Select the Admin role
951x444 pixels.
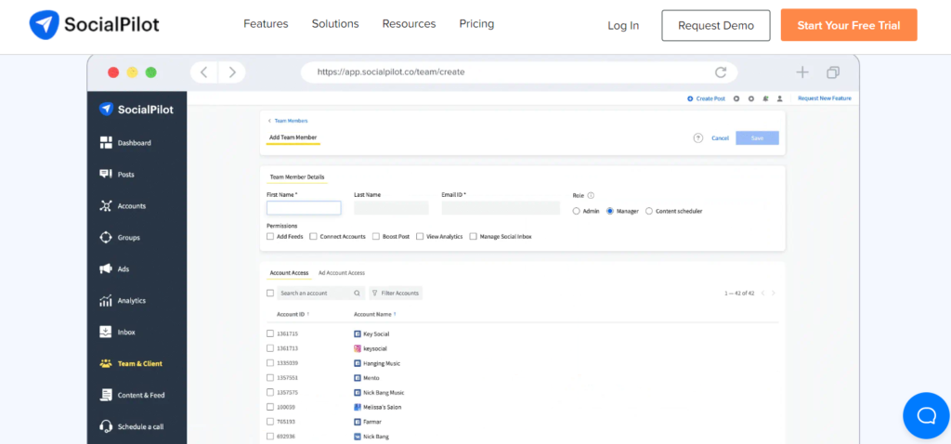[576, 211]
